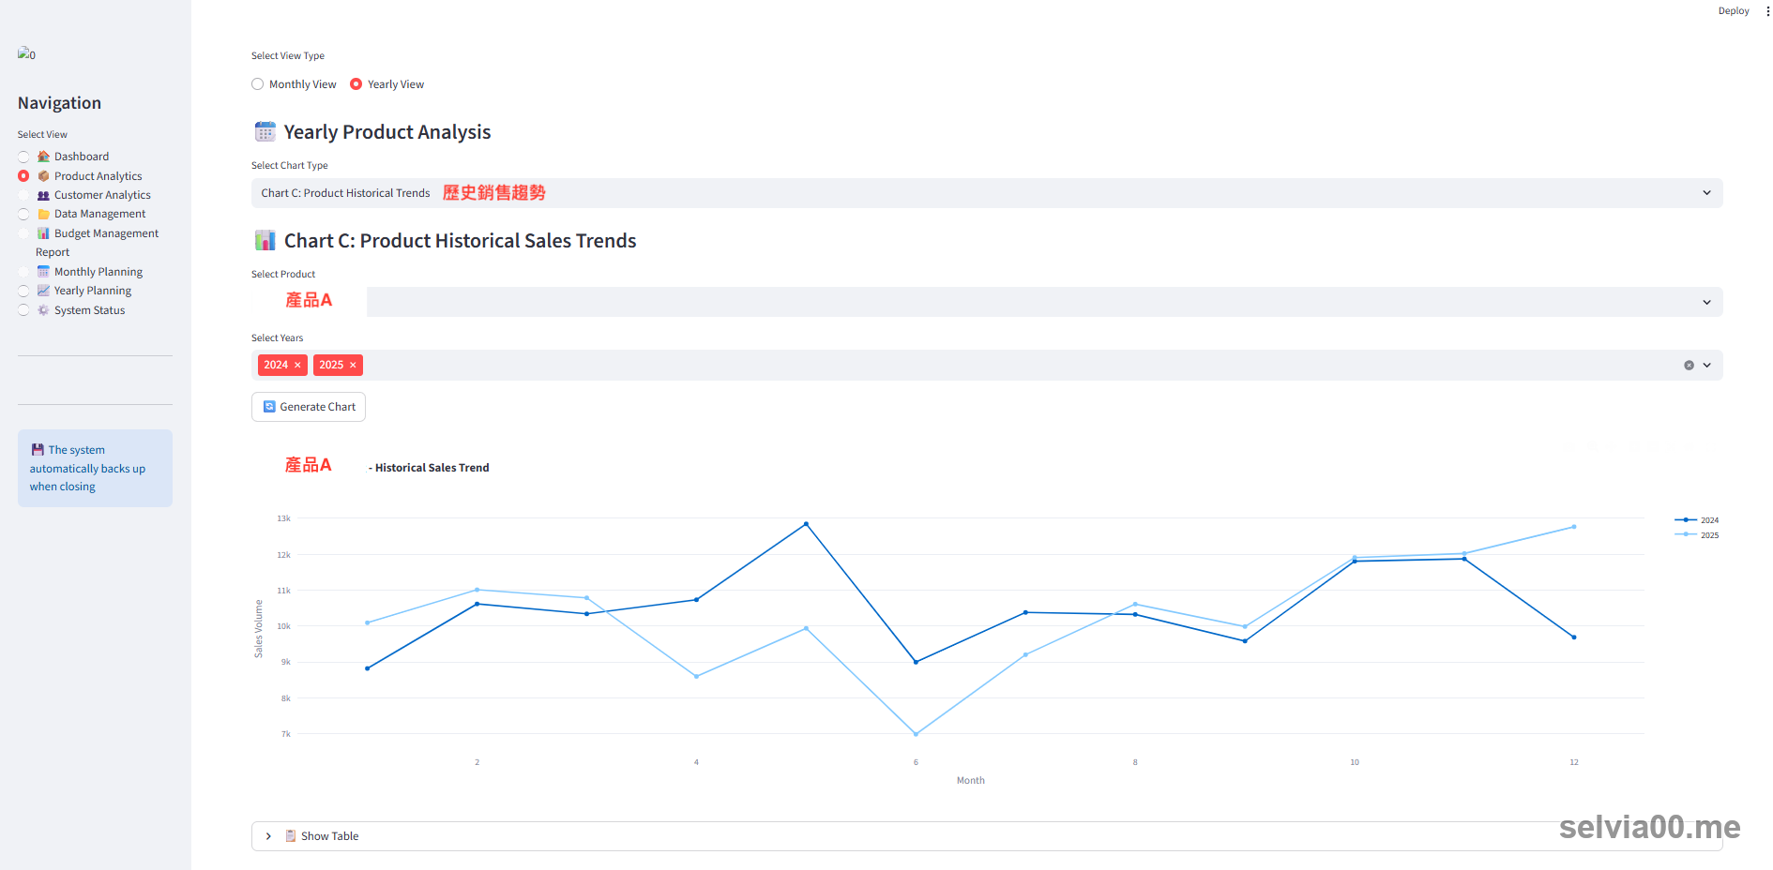Image resolution: width=1773 pixels, height=870 pixels.
Task: Click the backup notice floppy disk icon
Action: pos(38,450)
